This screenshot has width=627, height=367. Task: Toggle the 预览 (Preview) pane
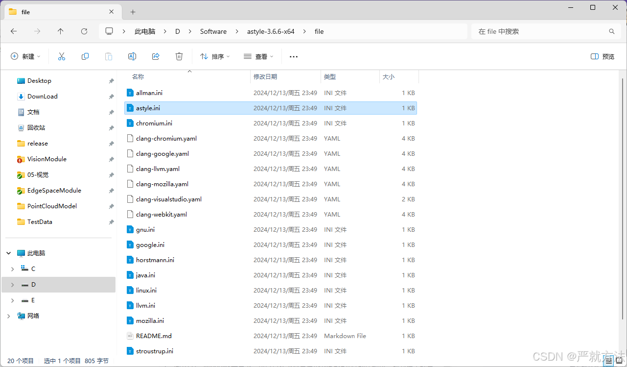[602, 56]
